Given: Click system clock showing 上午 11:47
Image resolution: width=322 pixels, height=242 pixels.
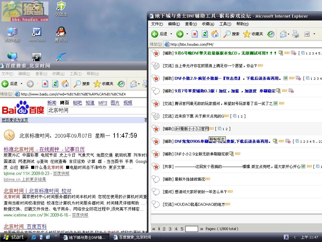Looking at the screenshot, I should [x=309, y=237].
